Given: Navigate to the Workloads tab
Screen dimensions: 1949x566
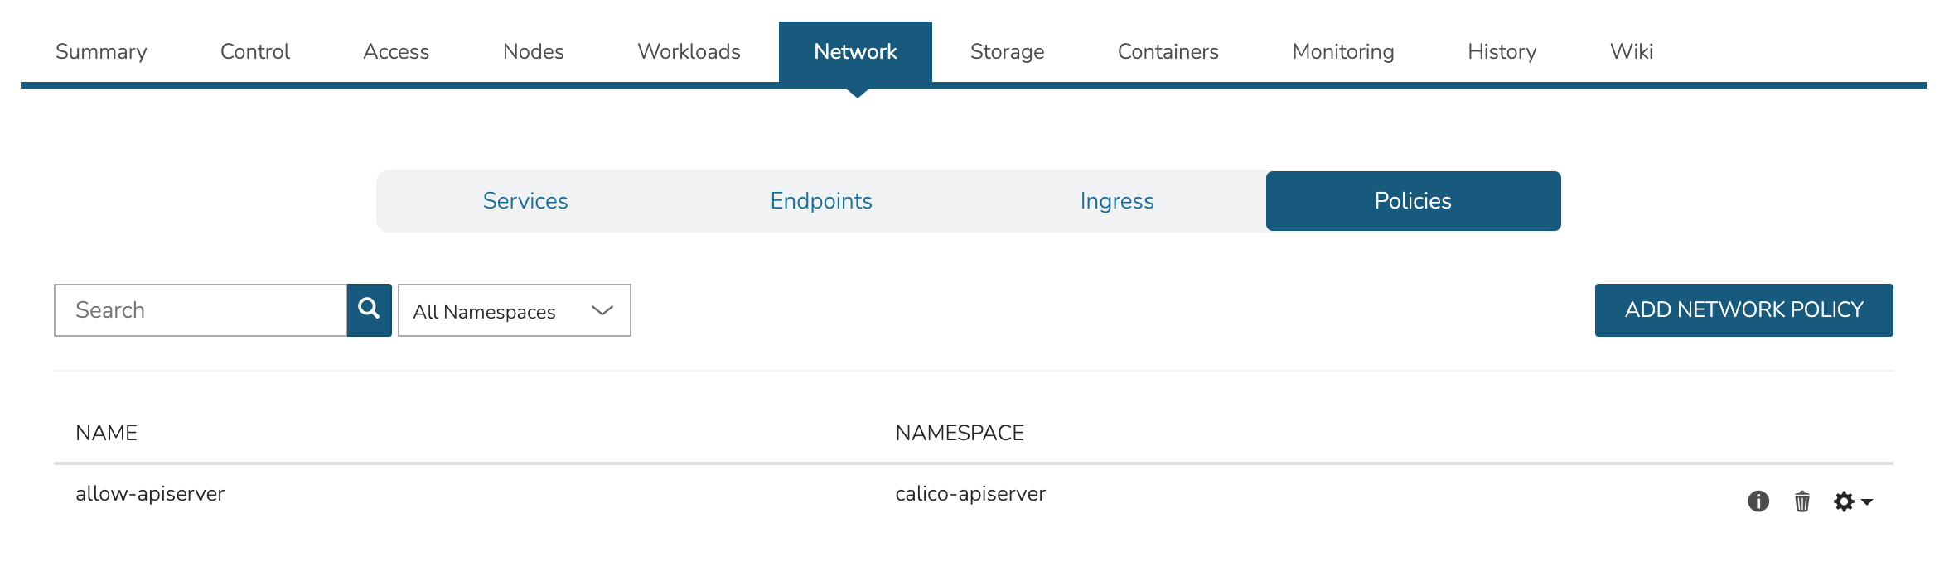Looking at the screenshot, I should 689,51.
